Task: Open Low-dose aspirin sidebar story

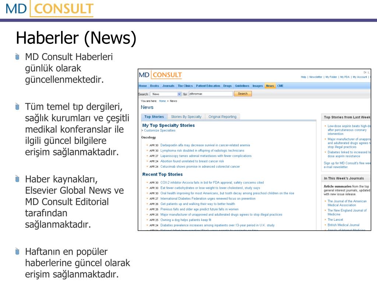Action: (349, 130)
